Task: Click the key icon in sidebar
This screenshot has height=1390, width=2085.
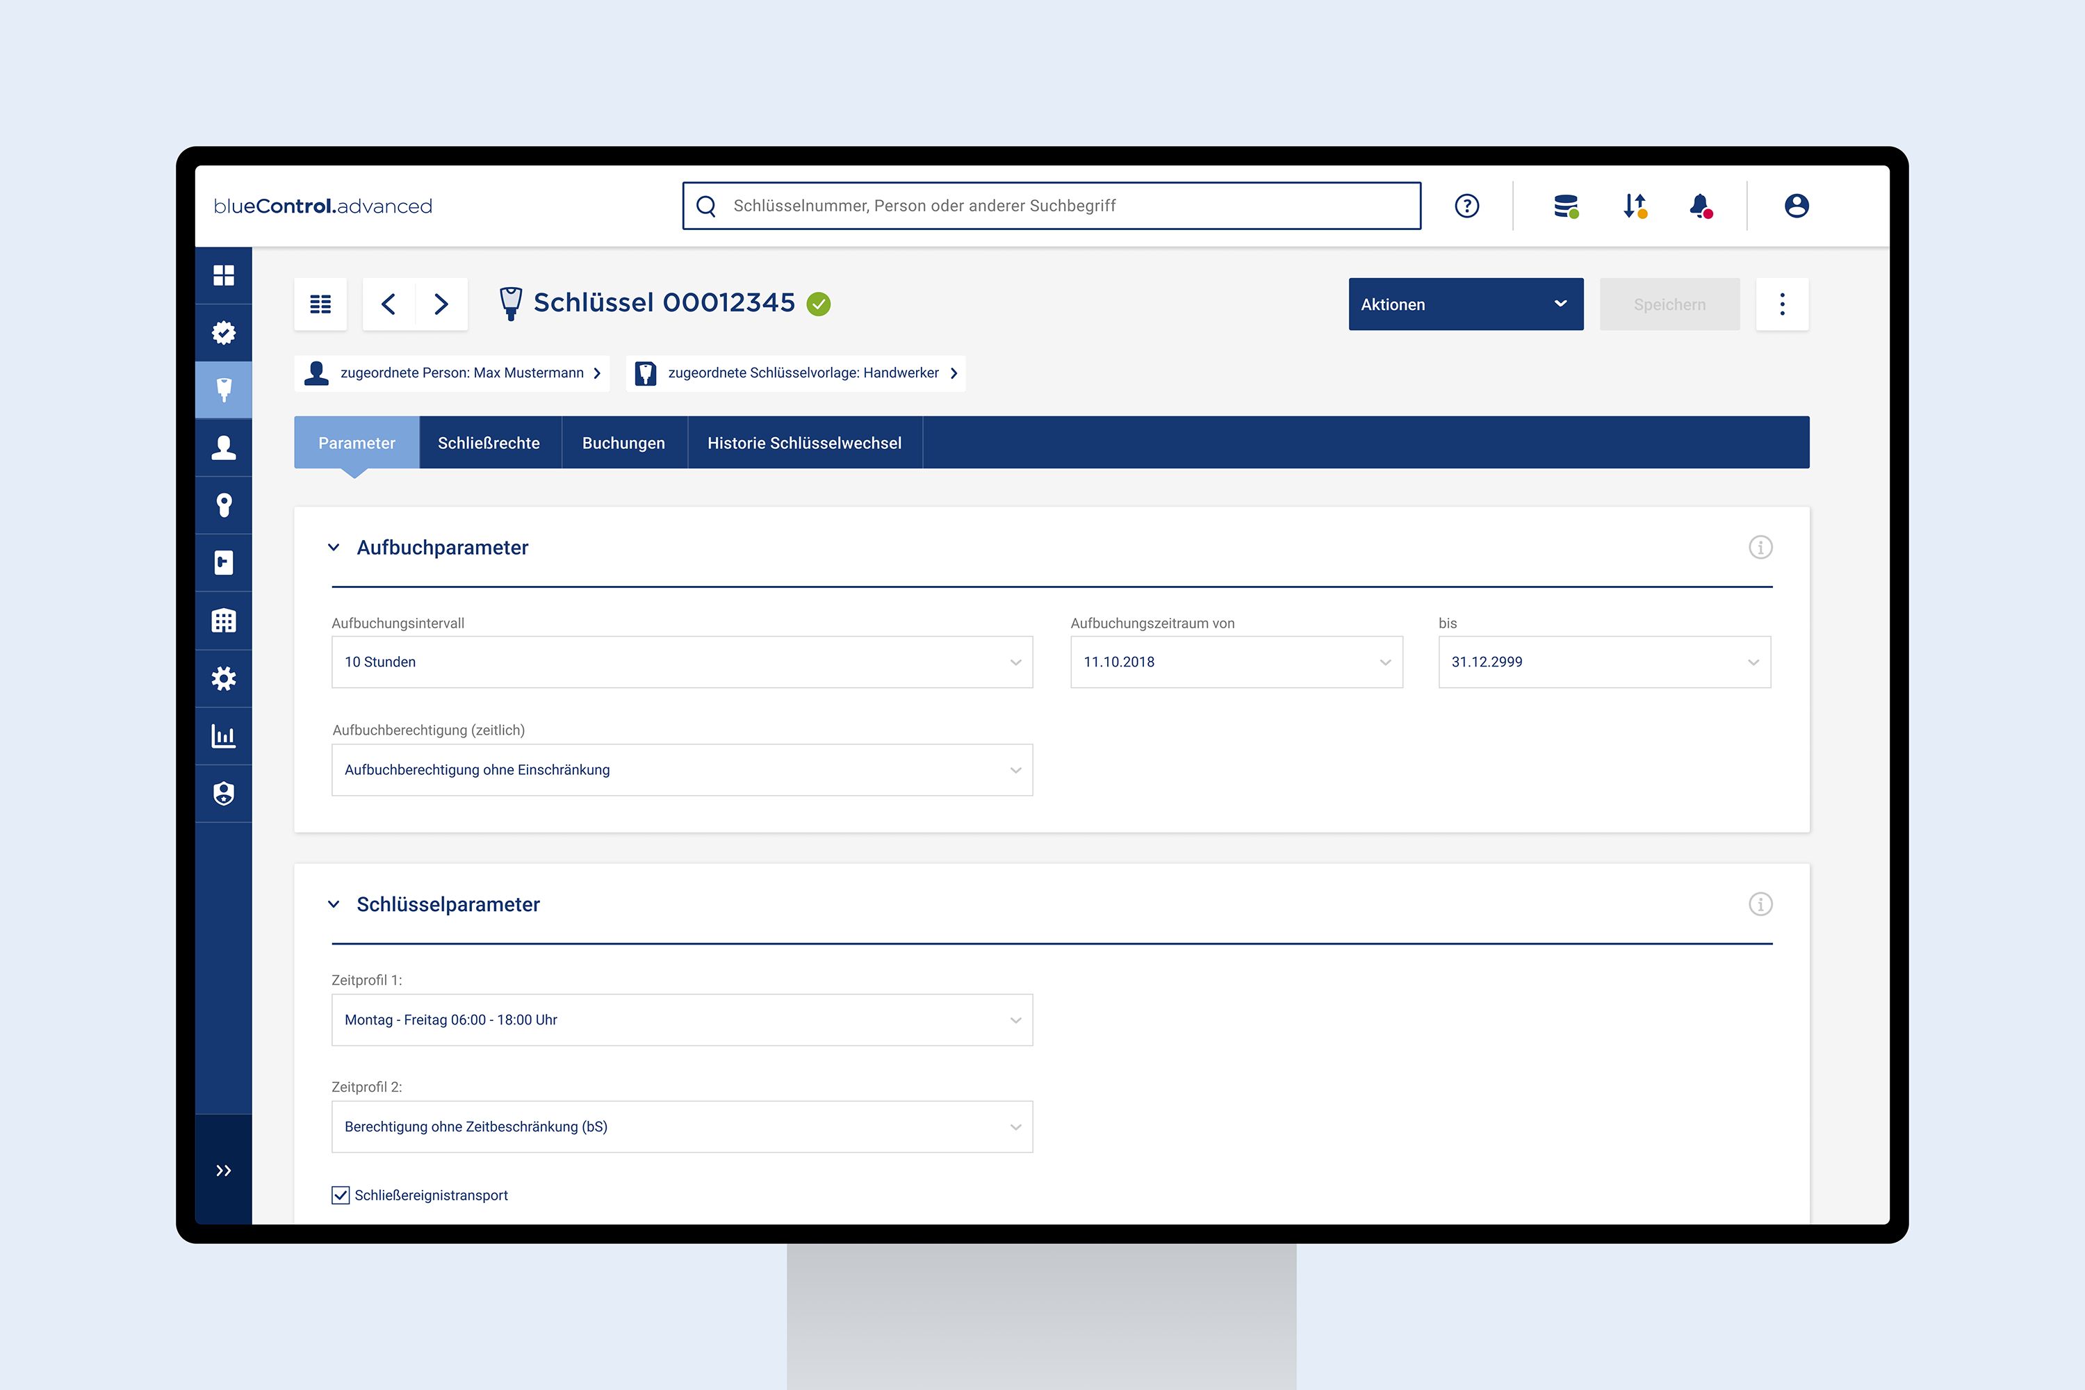Action: pos(223,389)
